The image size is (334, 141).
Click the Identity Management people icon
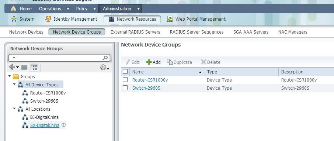pos(48,19)
